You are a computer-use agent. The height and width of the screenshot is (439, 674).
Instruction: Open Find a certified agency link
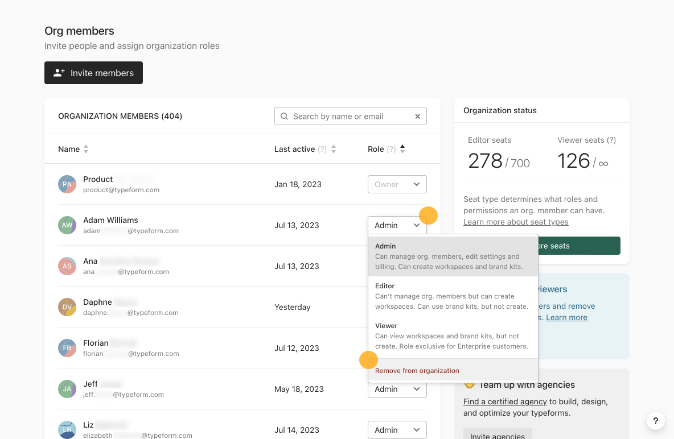505,401
